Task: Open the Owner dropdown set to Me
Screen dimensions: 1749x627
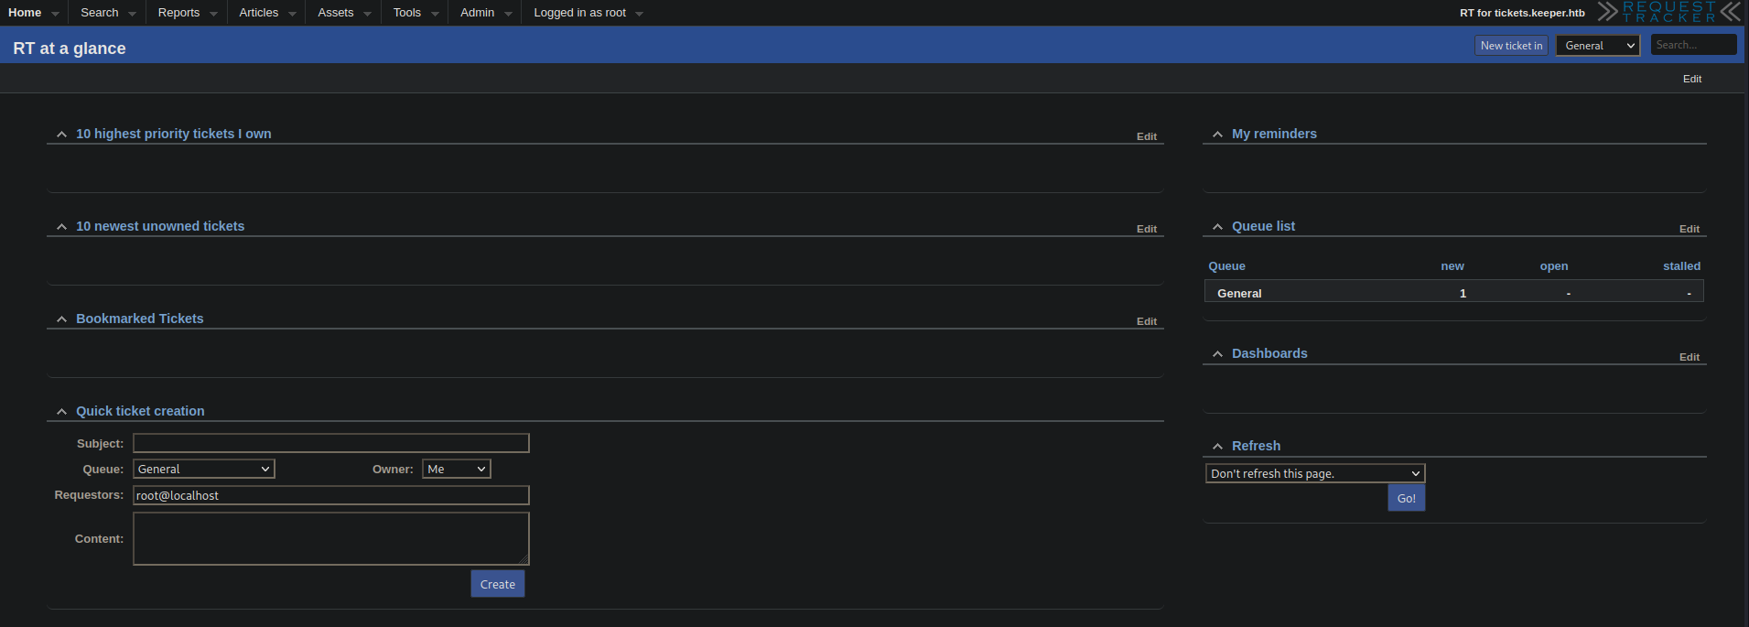Action: [x=456, y=470]
